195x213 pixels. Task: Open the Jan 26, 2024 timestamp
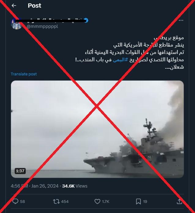click(x=45, y=186)
